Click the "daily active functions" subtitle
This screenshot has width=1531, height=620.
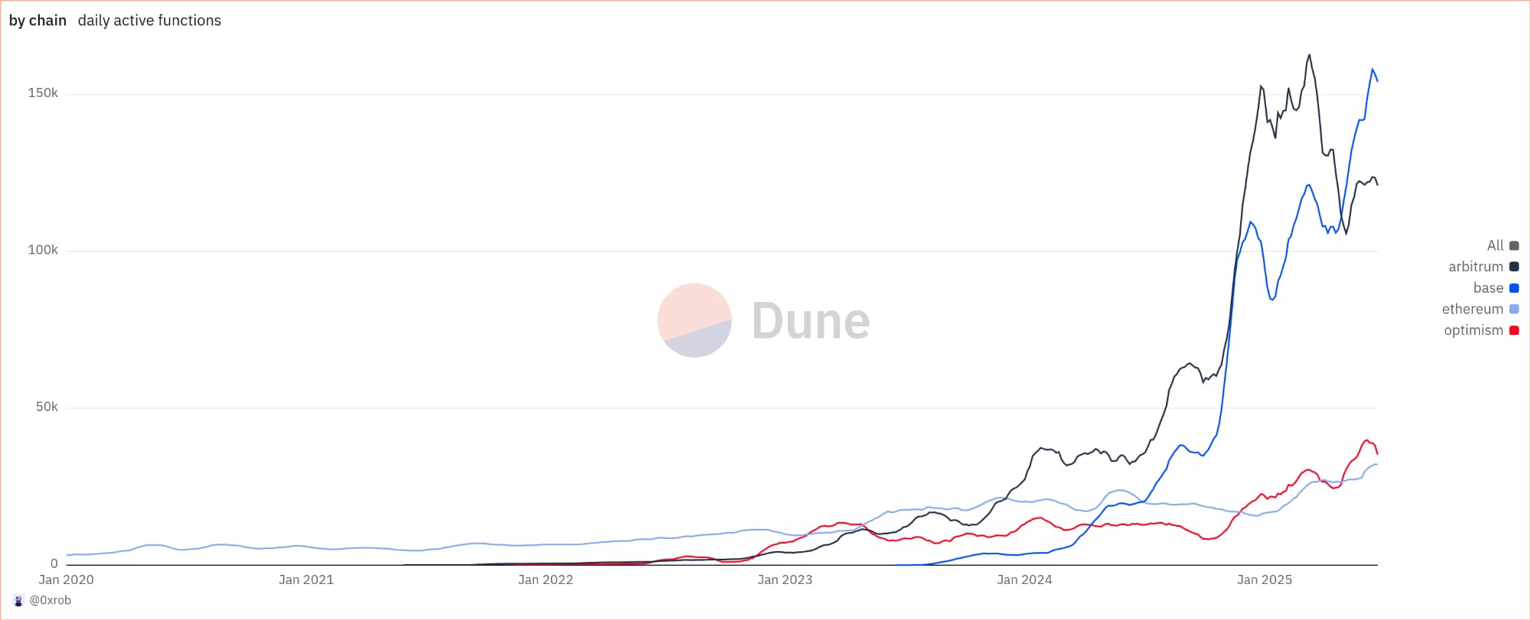click(149, 21)
